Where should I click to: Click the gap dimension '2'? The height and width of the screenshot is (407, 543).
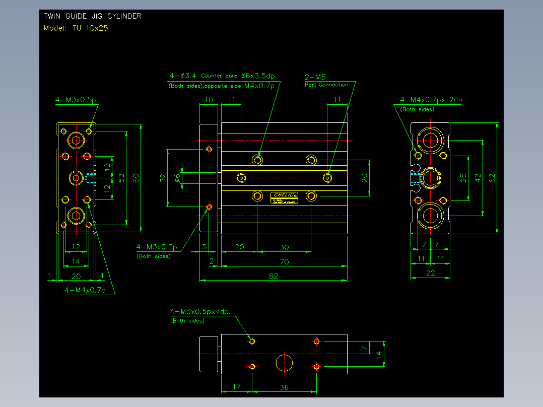tap(212, 261)
